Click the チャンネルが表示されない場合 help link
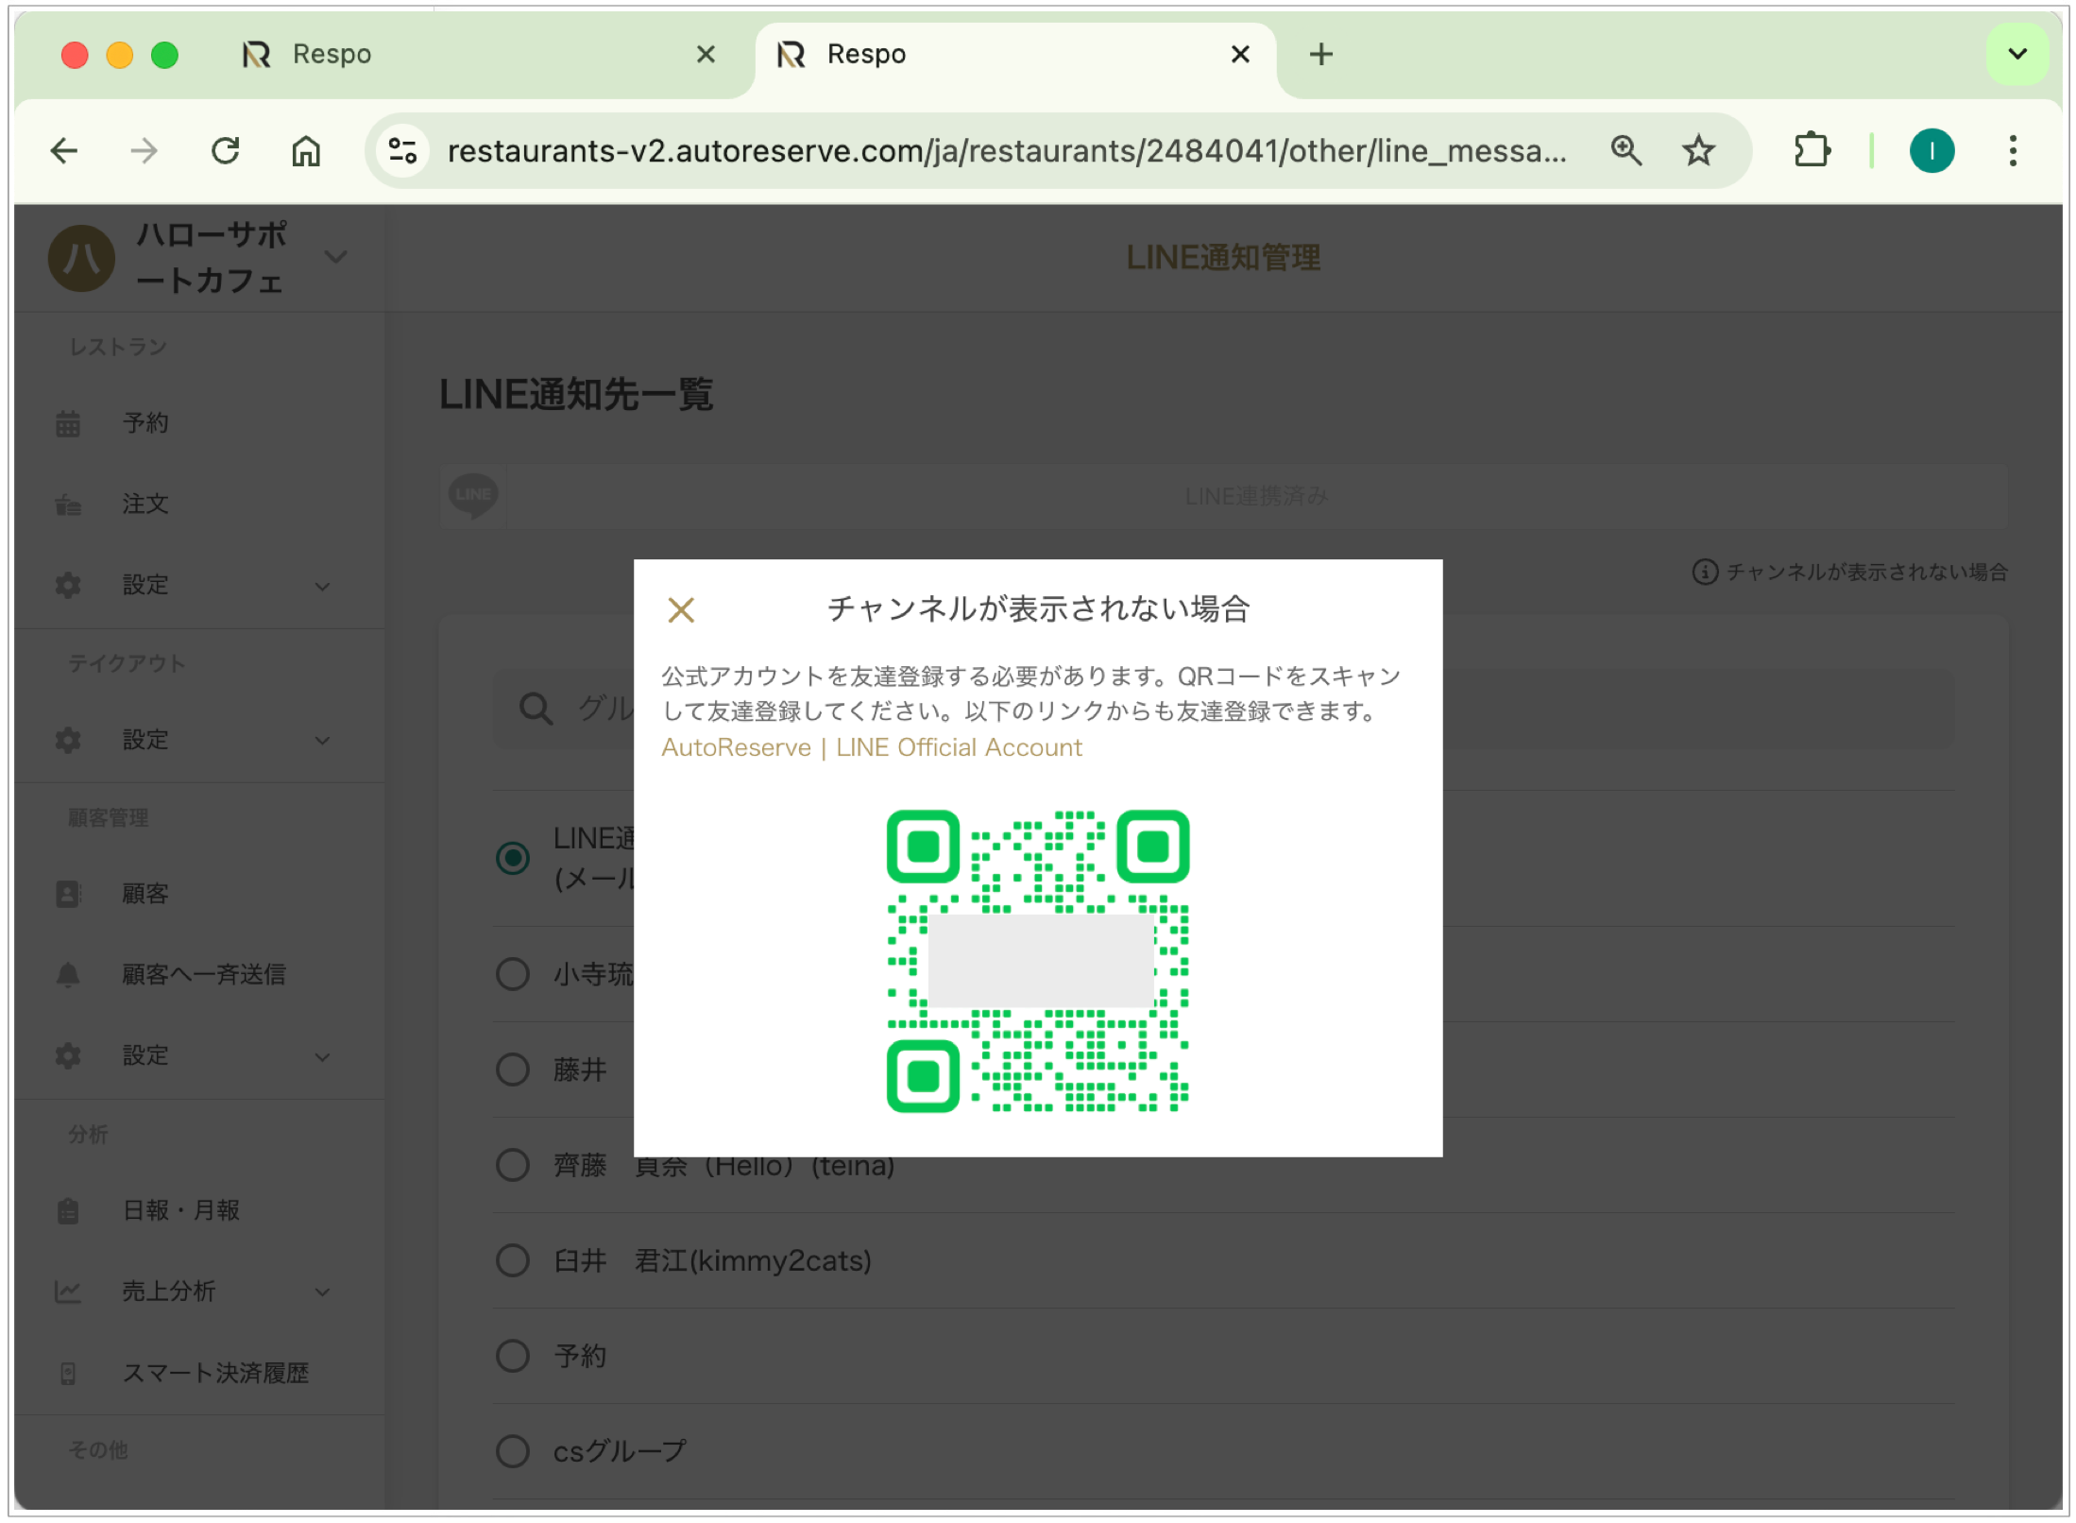Image resolution: width=2076 pixels, height=1523 pixels. [1866, 572]
